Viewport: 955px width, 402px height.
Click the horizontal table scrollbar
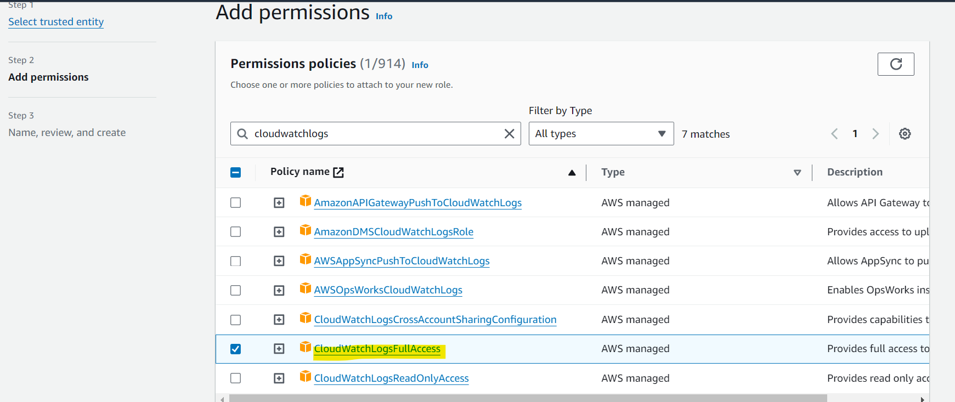coord(528,398)
